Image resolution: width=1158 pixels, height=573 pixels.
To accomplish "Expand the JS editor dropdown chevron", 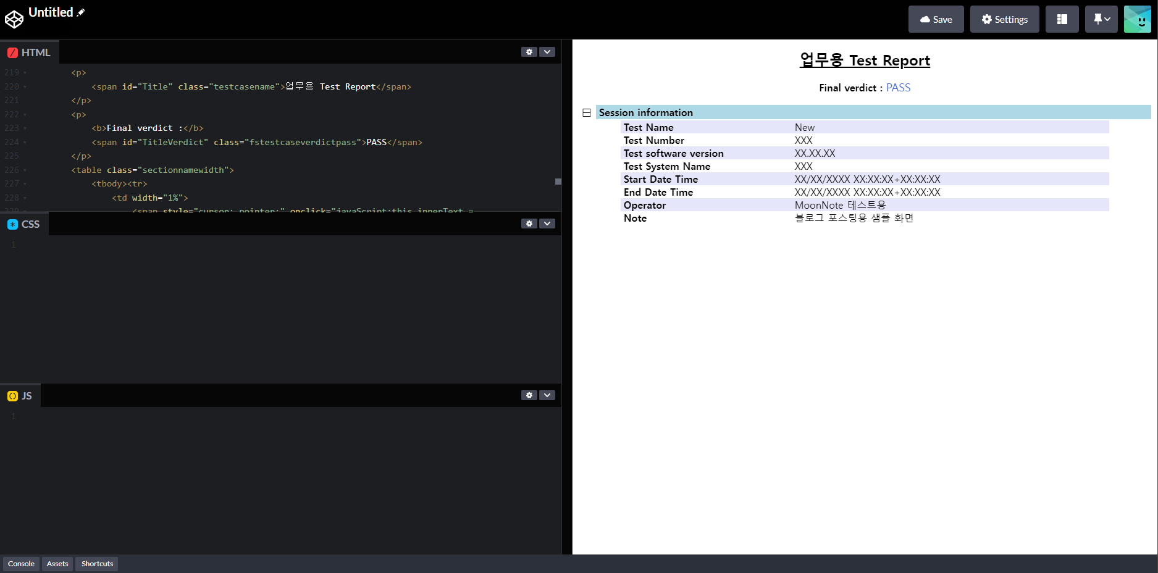I will (x=547, y=395).
